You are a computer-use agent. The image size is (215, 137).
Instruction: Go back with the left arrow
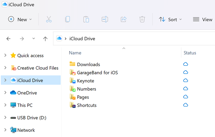8,39
